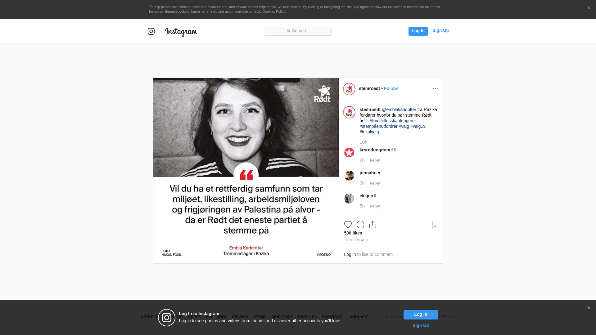Screen dimensions: 596x335
Task: Open stemroedt profile avatar in header
Action: tap(349, 89)
